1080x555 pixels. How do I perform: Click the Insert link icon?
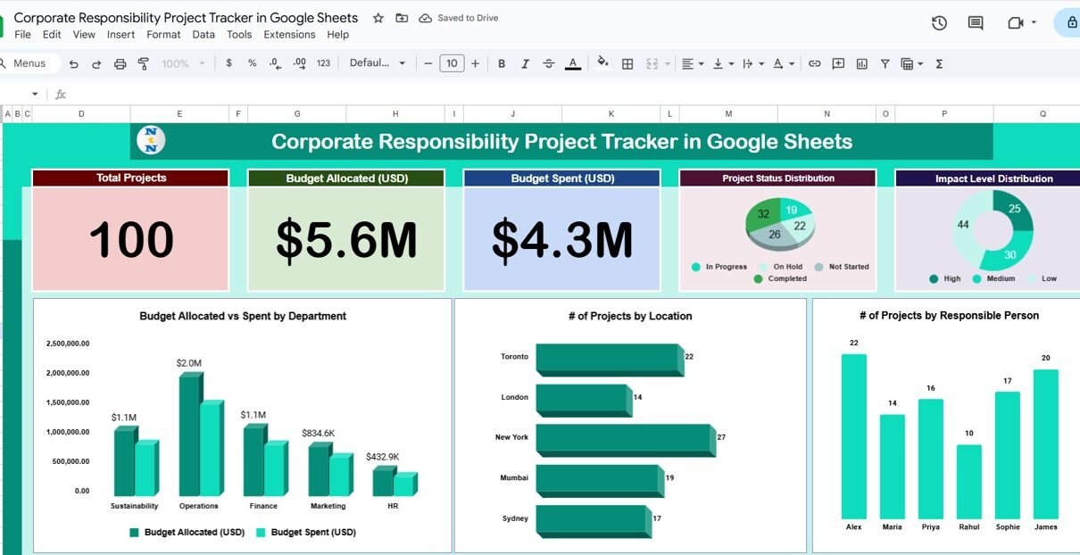814,63
